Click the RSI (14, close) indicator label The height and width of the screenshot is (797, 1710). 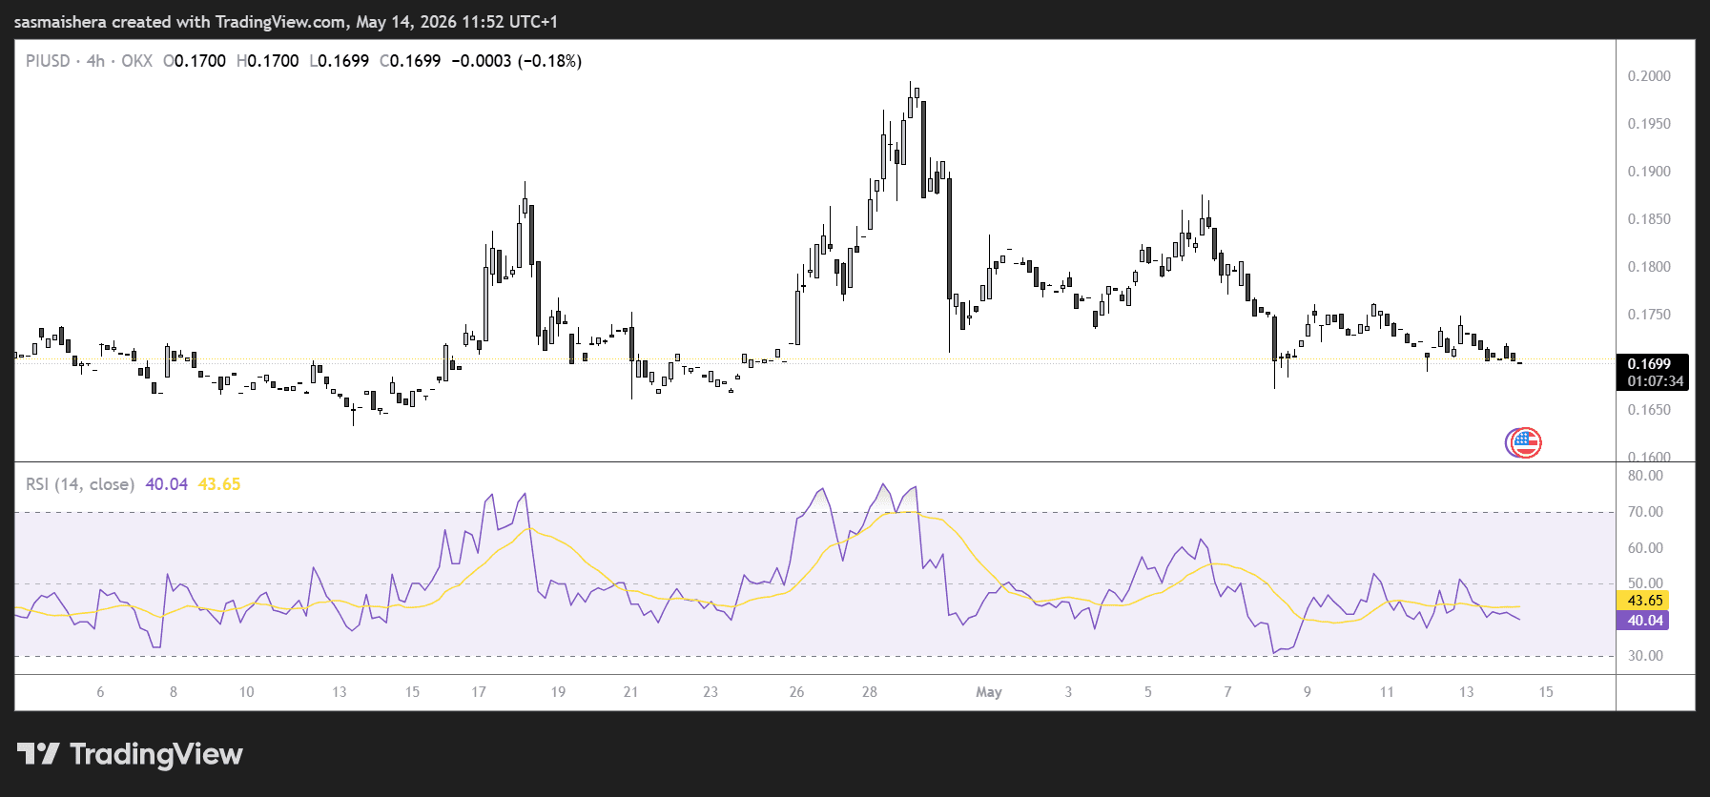click(x=80, y=484)
